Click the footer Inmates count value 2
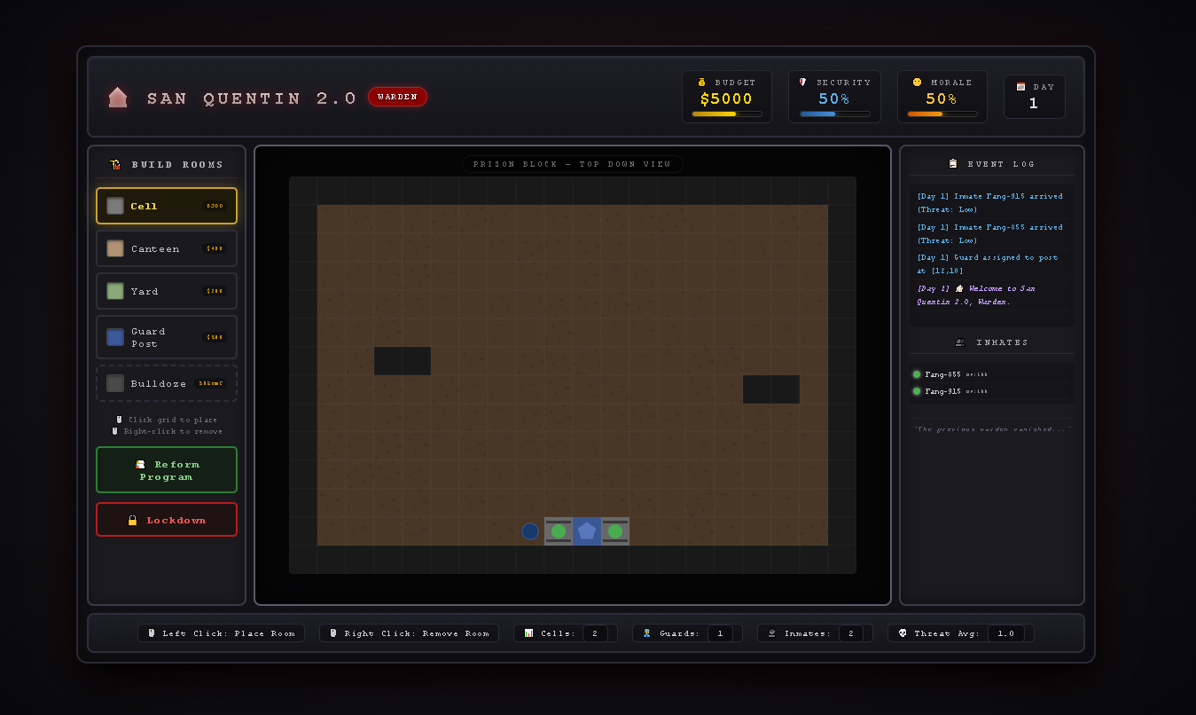Viewport: 1196px width, 715px height. [851, 633]
